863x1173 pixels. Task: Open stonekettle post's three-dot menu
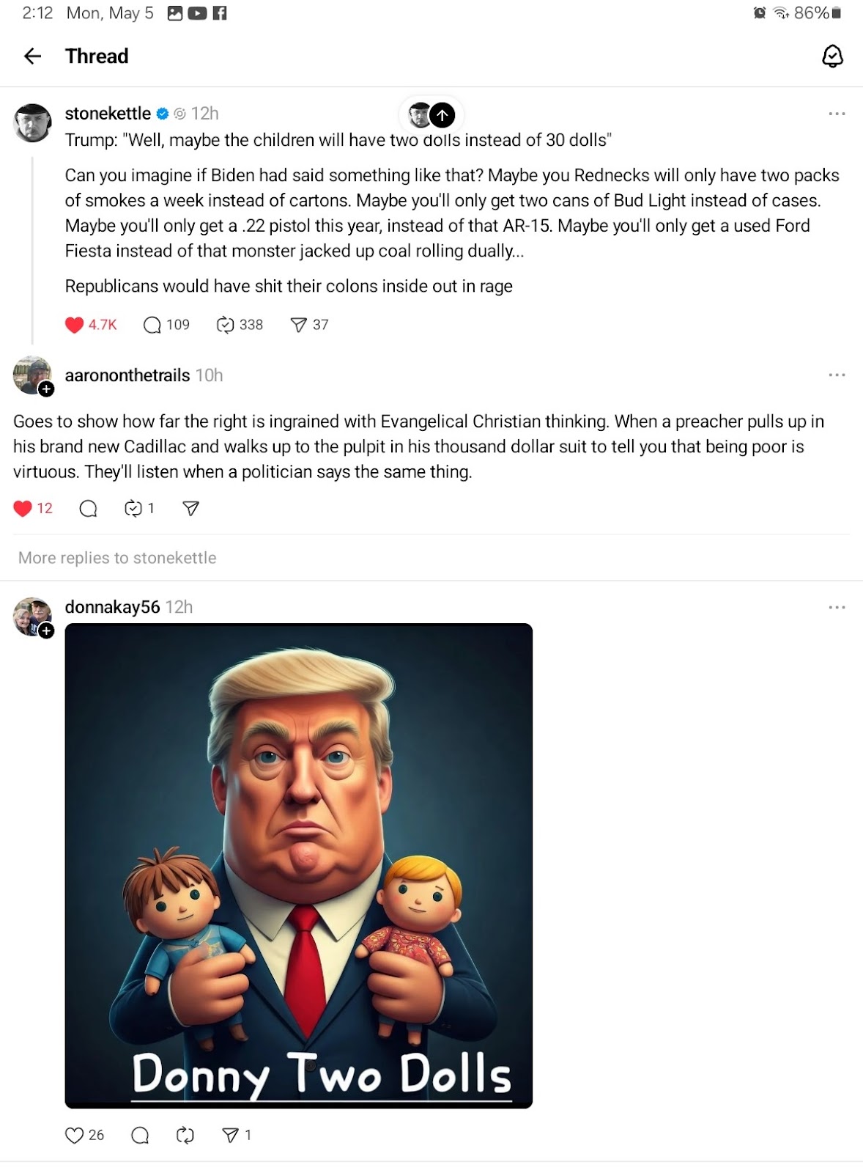(837, 114)
